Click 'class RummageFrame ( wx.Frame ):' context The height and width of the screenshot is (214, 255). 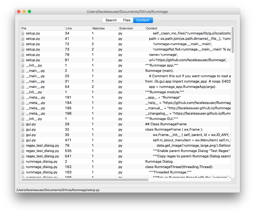(x=174, y=130)
